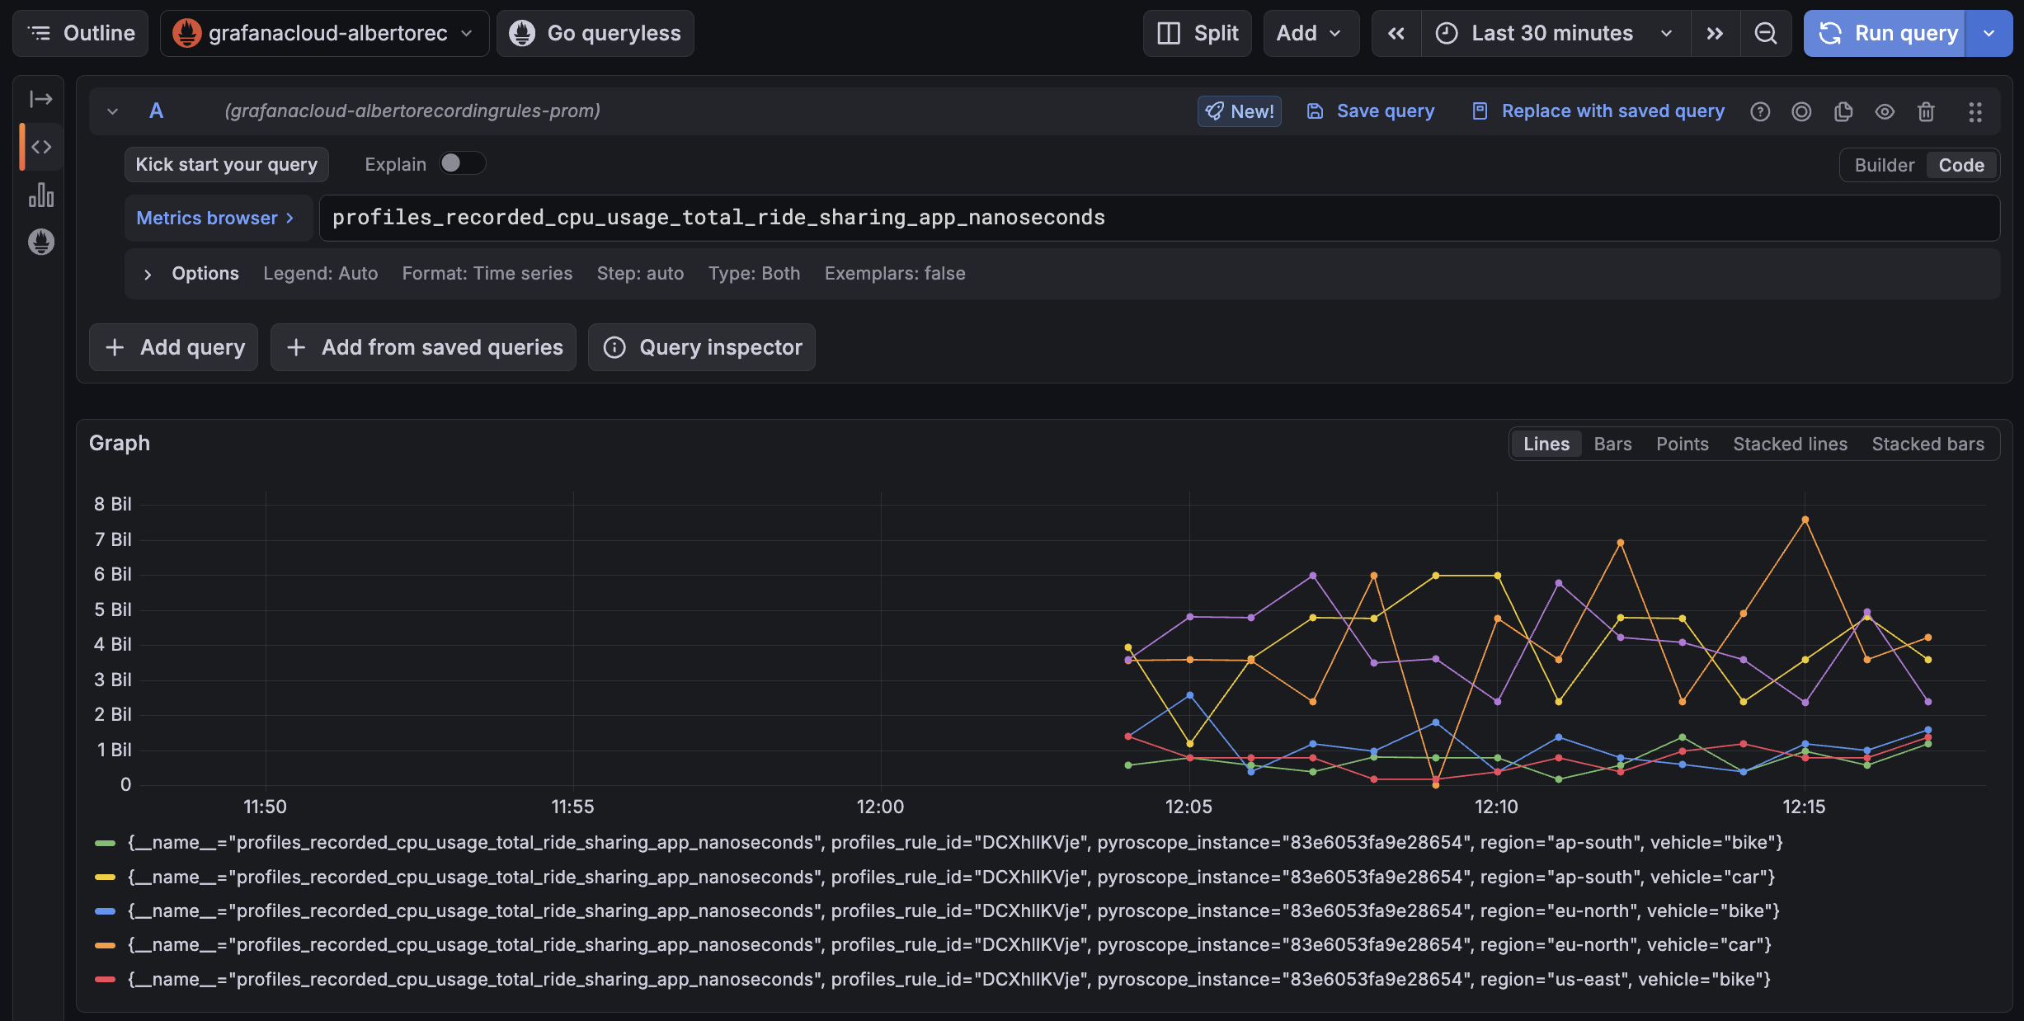Click zoom out time range icon
This screenshot has height=1021, width=2024.
pyautogui.click(x=1765, y=33)
